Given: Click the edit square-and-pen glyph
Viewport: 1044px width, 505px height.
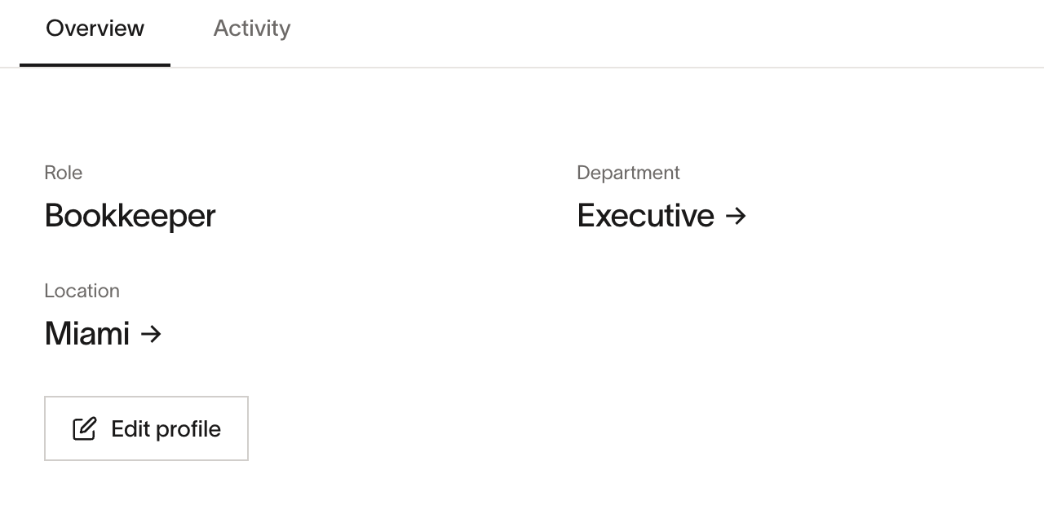Looking at the screenshot, I should (85, 428).
